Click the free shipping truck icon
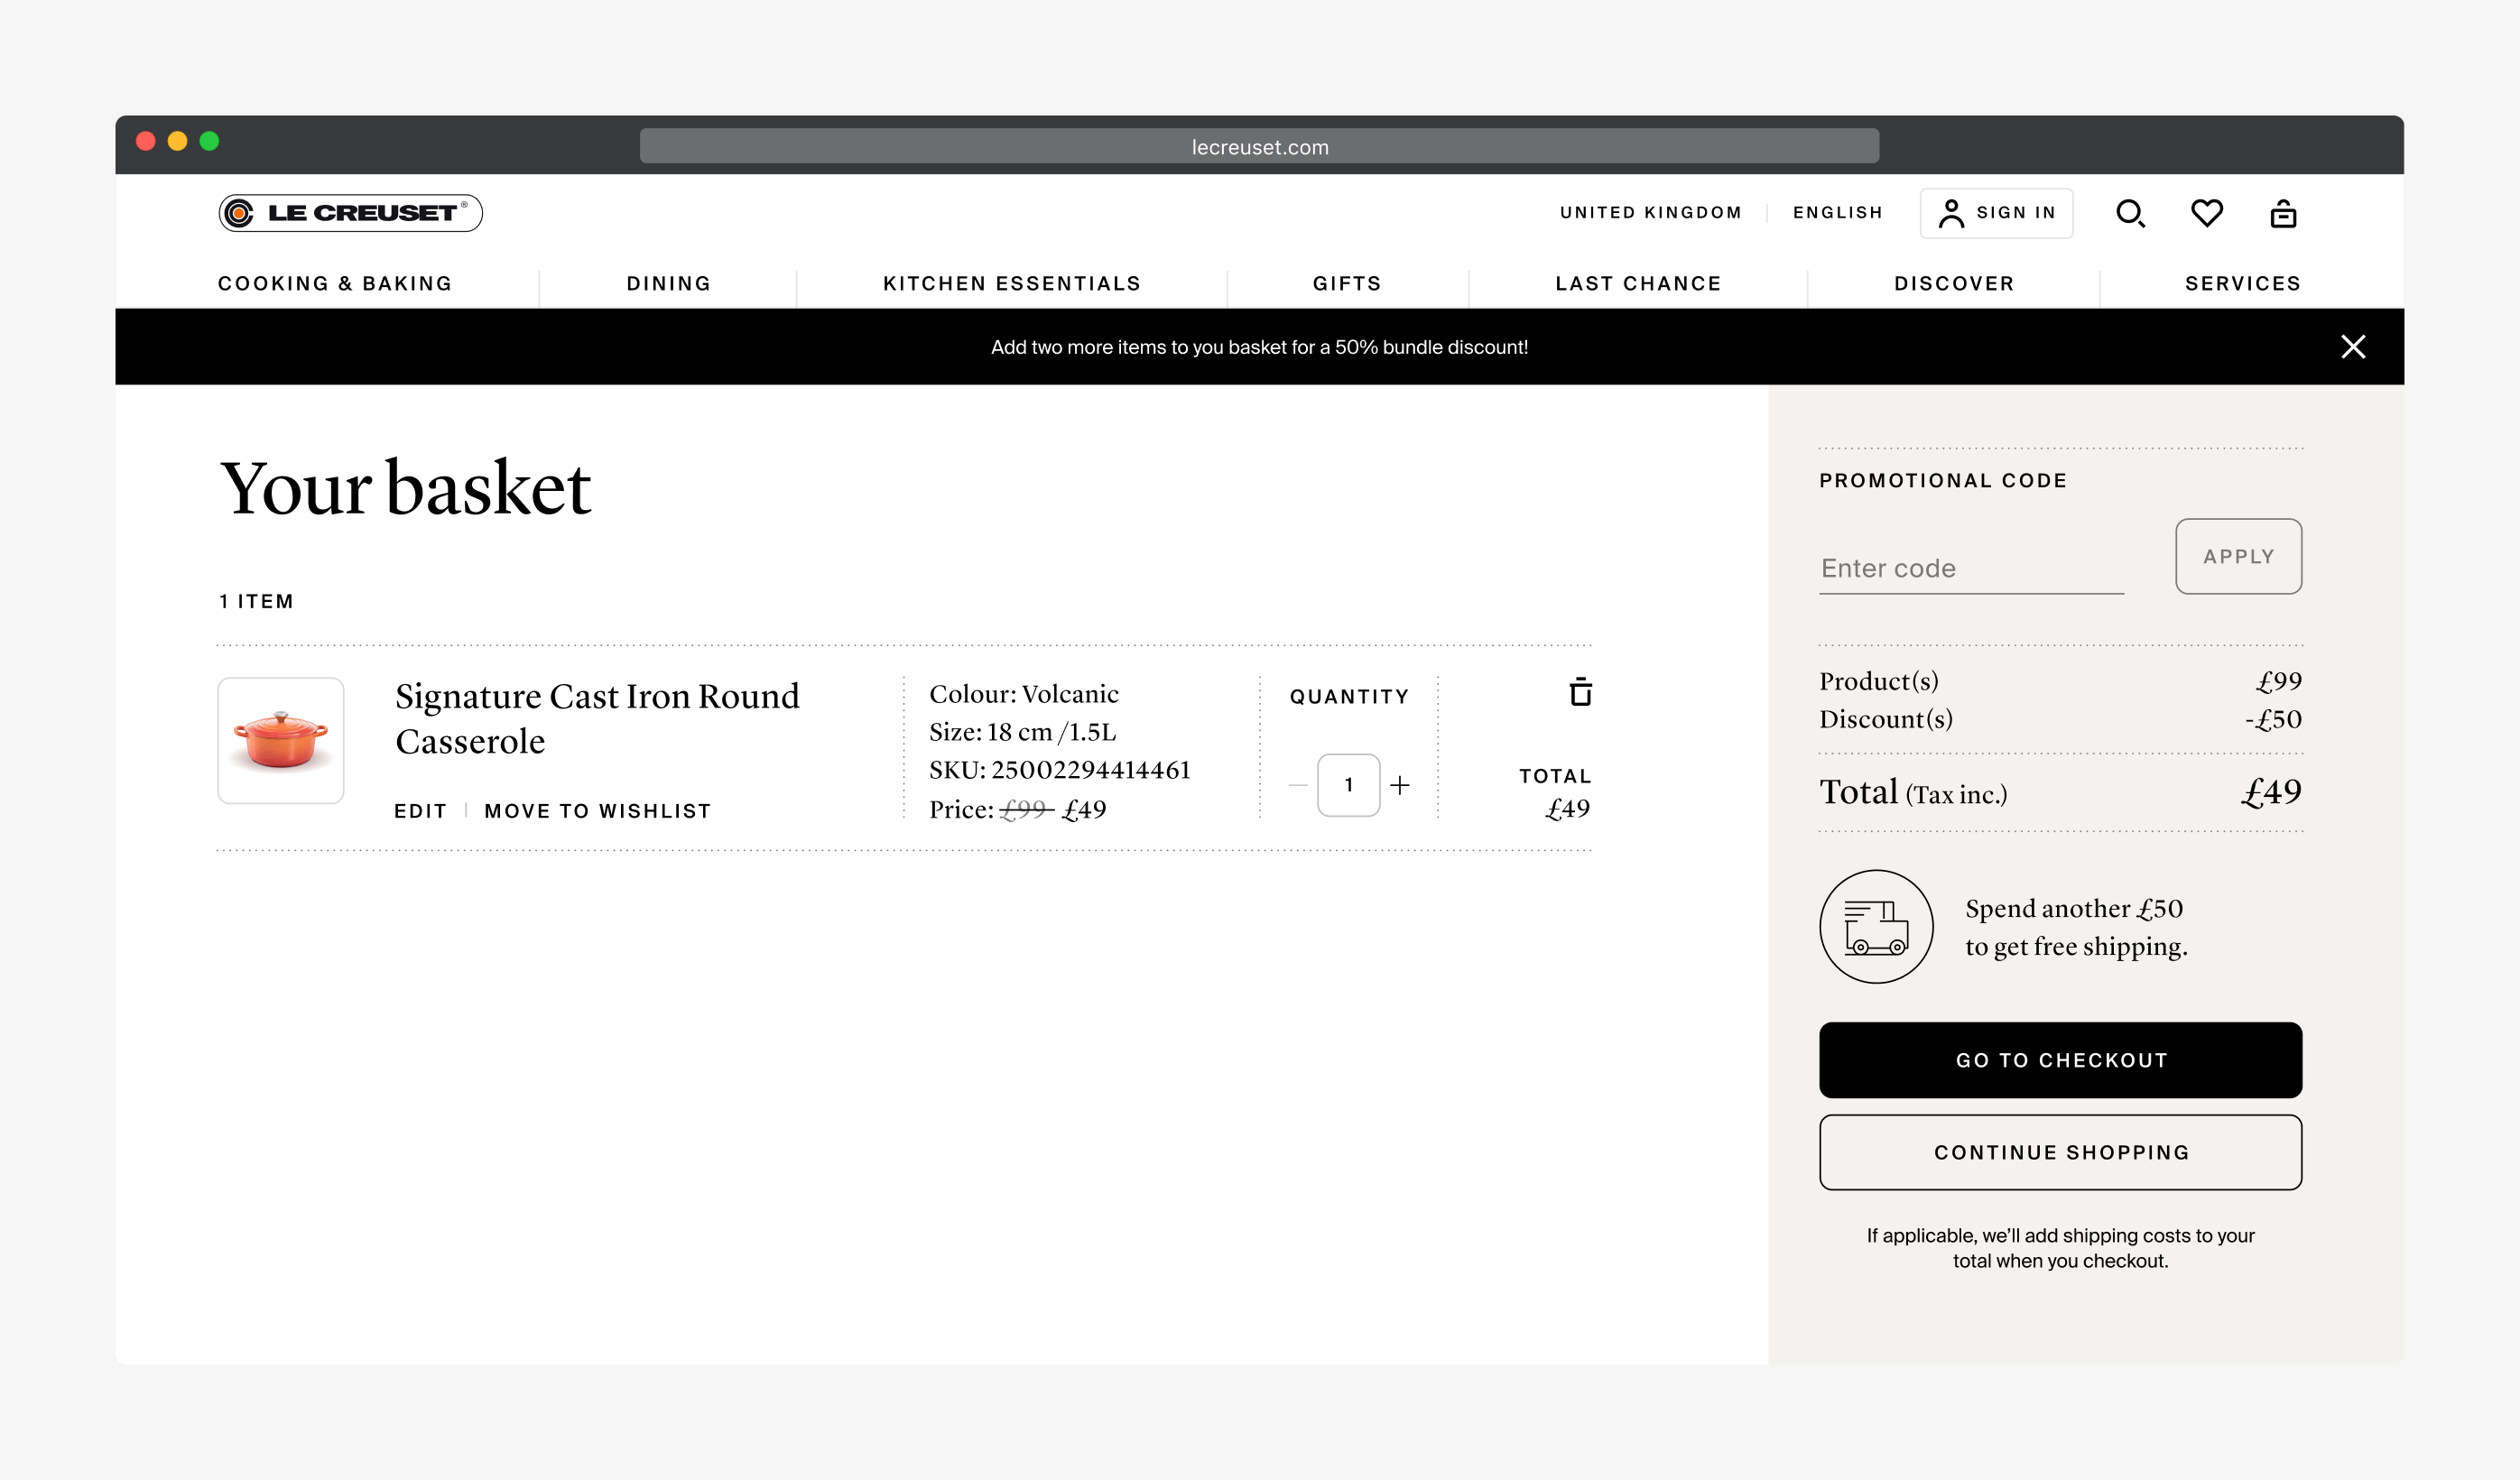 (1876, 927)
